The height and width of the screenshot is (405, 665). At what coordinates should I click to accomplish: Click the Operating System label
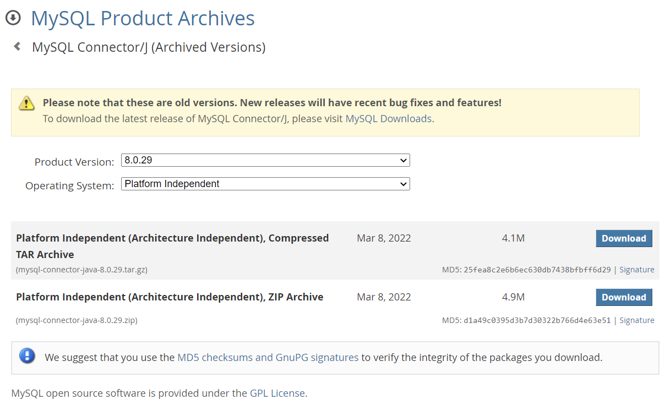(70, 185)
